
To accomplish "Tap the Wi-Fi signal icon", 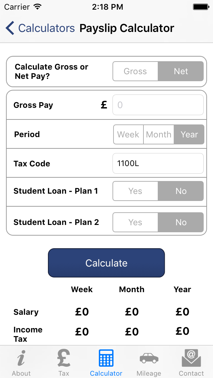I will [x=37, y=7].
